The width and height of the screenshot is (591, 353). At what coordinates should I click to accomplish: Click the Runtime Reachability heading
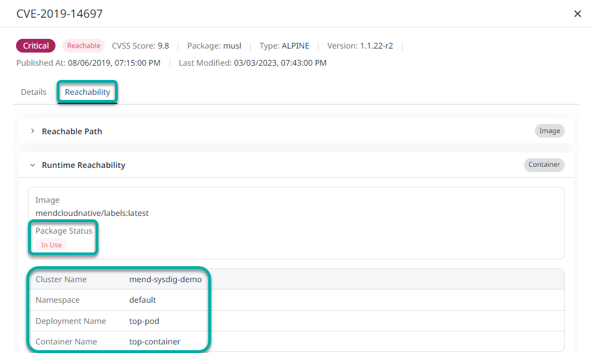pyautogui.click(x=84, y=165)
